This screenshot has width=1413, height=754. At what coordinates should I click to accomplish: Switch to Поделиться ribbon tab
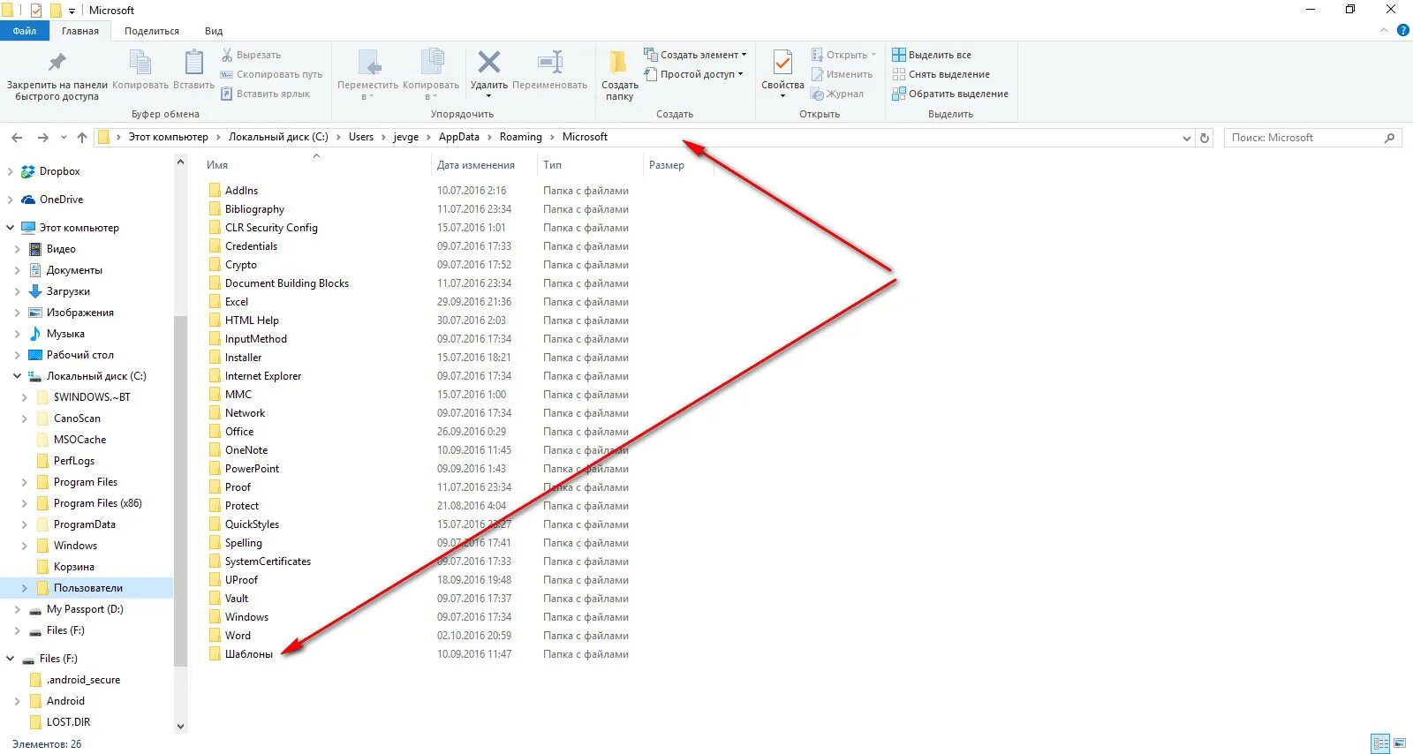152,31
